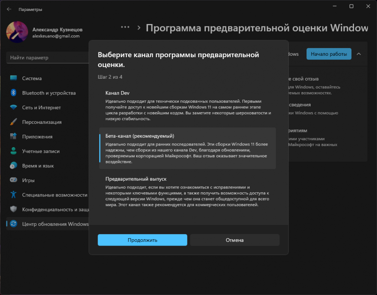Click the Параметры window title

click(x=30, y=9)
